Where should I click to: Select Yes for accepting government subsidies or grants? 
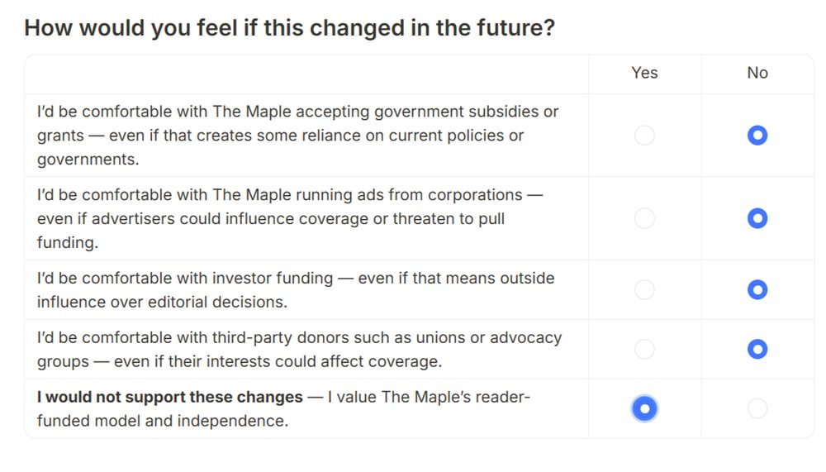pyautogui.click(x=644, y=135)
